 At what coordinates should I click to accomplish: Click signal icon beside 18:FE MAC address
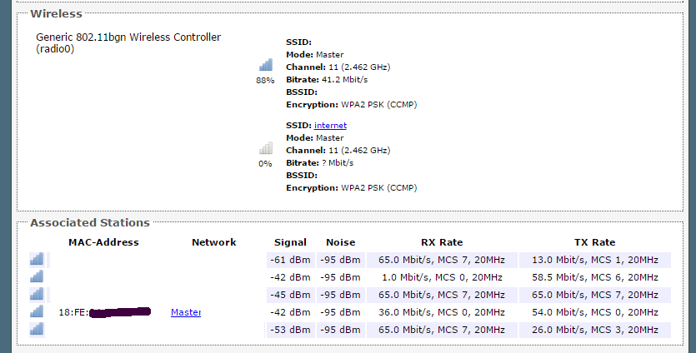(37, 311)
